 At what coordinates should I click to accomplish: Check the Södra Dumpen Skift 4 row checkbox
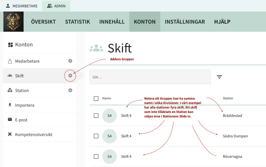96,136
